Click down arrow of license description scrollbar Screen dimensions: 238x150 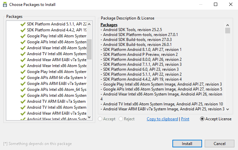227,109
